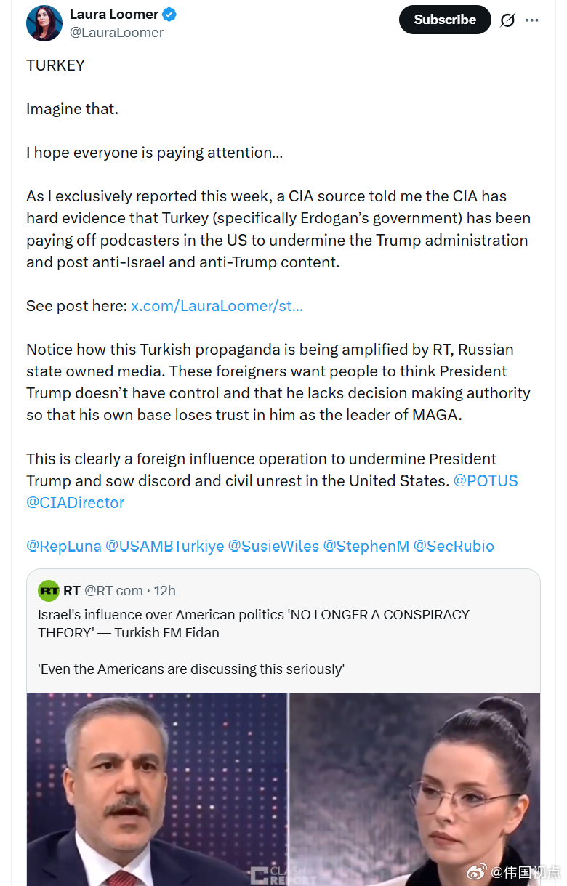Open the x.com/LauraLoomer/st… link
567x886 pixels.
[217, 305]
